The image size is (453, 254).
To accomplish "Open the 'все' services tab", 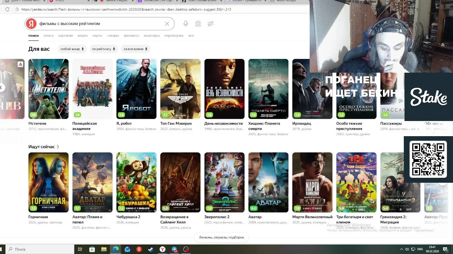I will [x=191, y=36].
